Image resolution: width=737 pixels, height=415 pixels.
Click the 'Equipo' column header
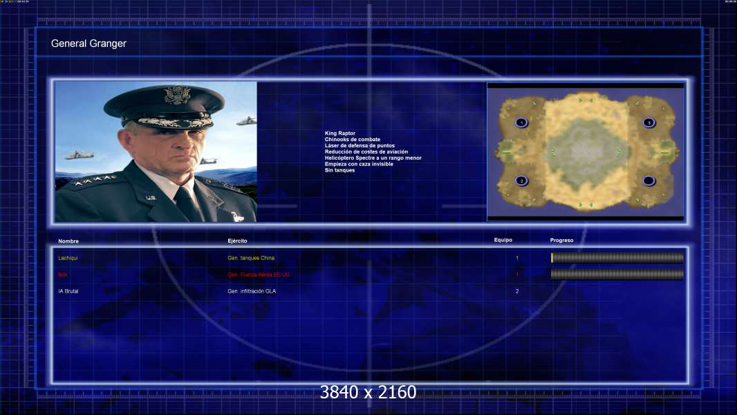(x=503, y=240)
